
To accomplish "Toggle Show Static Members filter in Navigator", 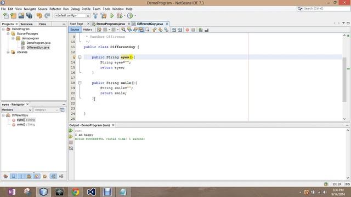I will pos(21,176).
